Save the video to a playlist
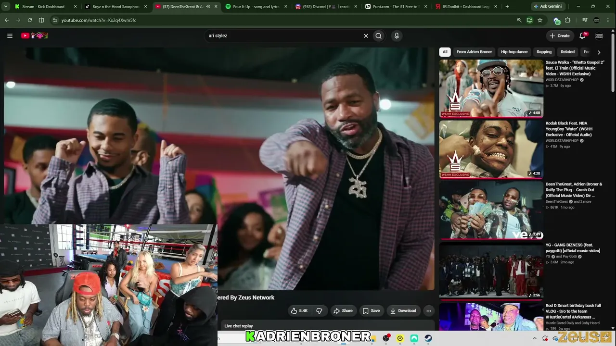 [371, 311]
